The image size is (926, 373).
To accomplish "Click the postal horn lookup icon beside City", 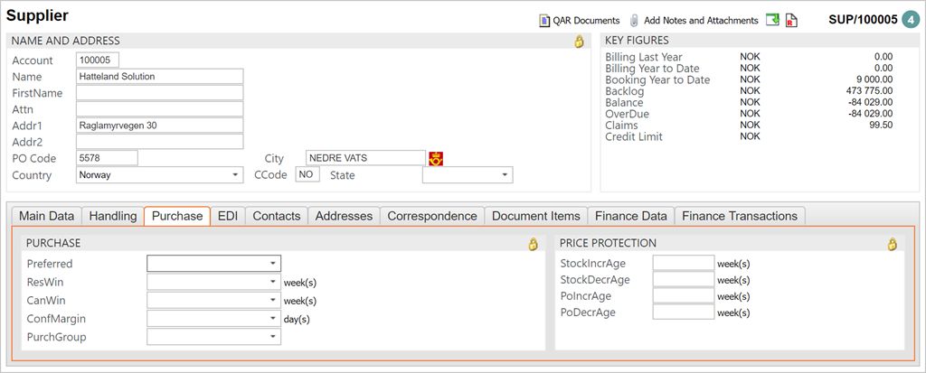I will (x=435, y=158).
